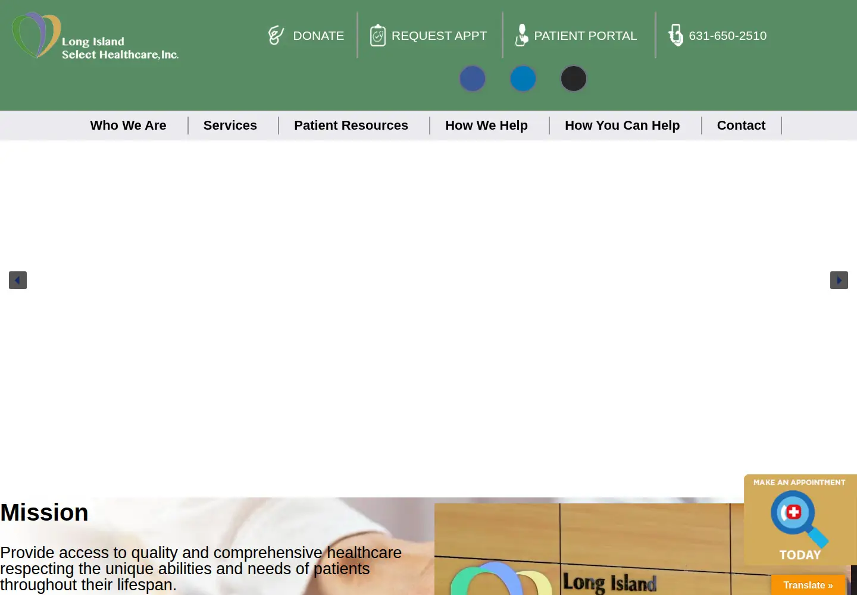Open the bright blue social circle icon

pos(523,79)
